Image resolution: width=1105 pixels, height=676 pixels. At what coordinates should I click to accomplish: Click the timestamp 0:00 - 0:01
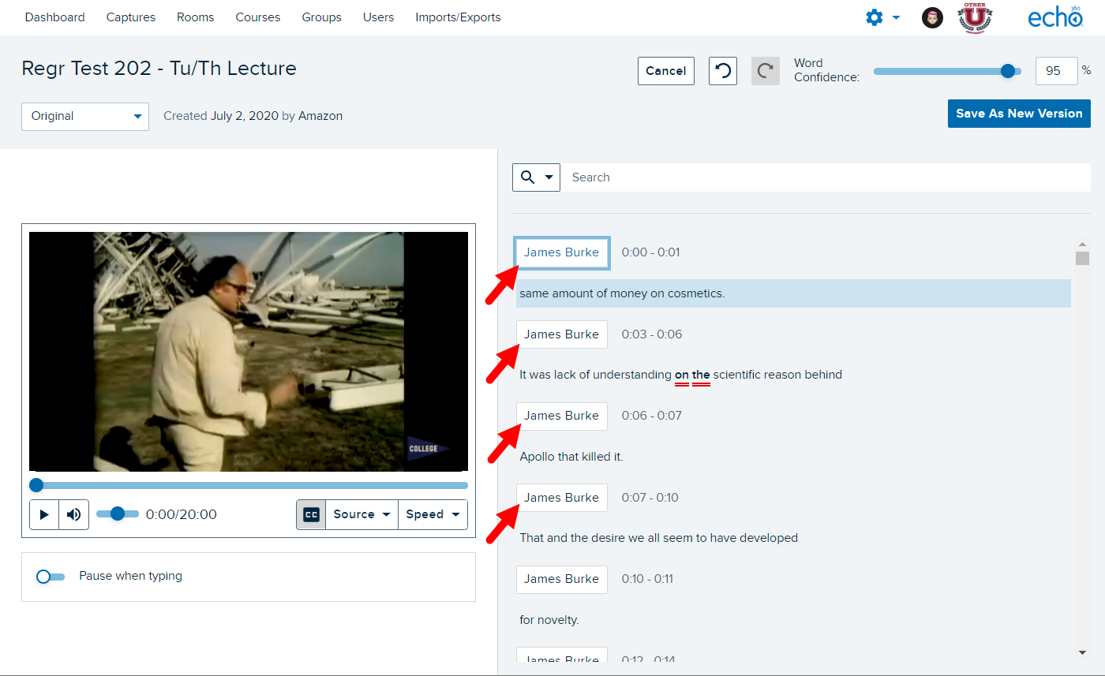click(x=650, y=252)
